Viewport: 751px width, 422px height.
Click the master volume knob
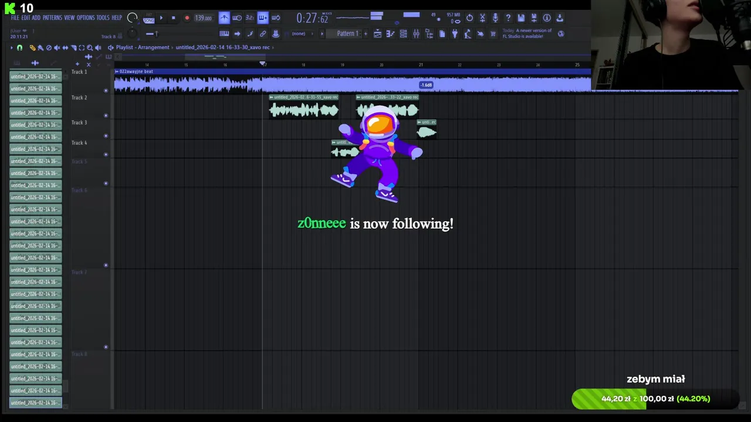[132, 18]
